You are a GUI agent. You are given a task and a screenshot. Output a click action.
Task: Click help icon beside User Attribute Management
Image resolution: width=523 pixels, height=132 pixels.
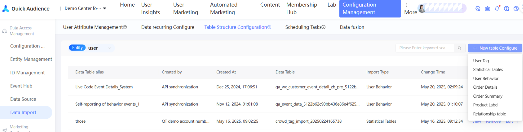point(125,27)
